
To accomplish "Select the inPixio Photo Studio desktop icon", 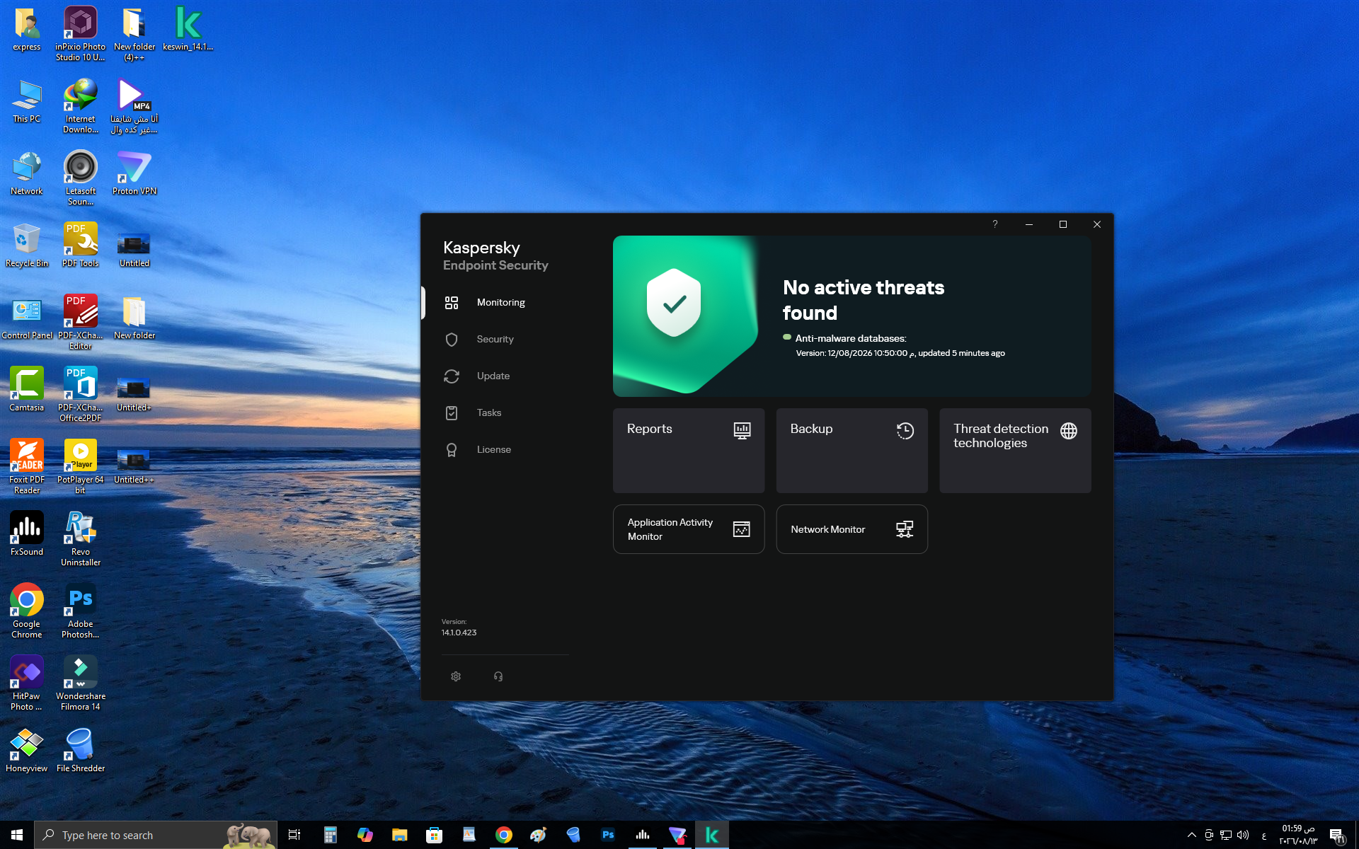I will [x=80, y=33].
